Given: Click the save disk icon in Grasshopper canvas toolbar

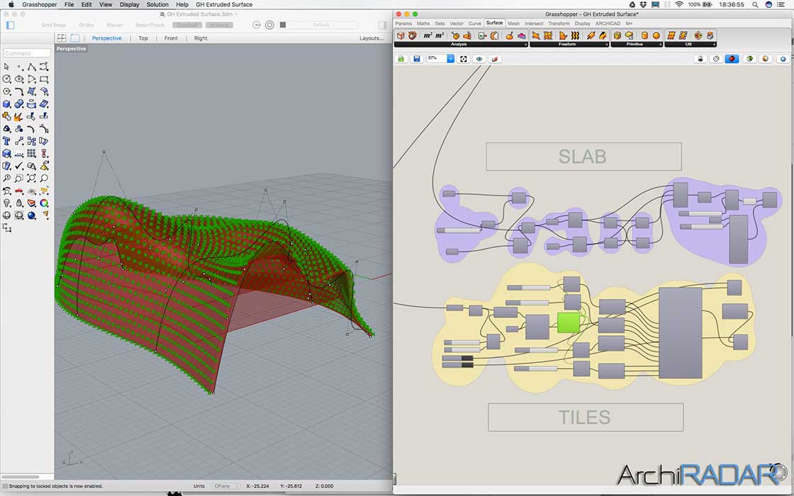Looking at the screenshot, I should point(417,59).
